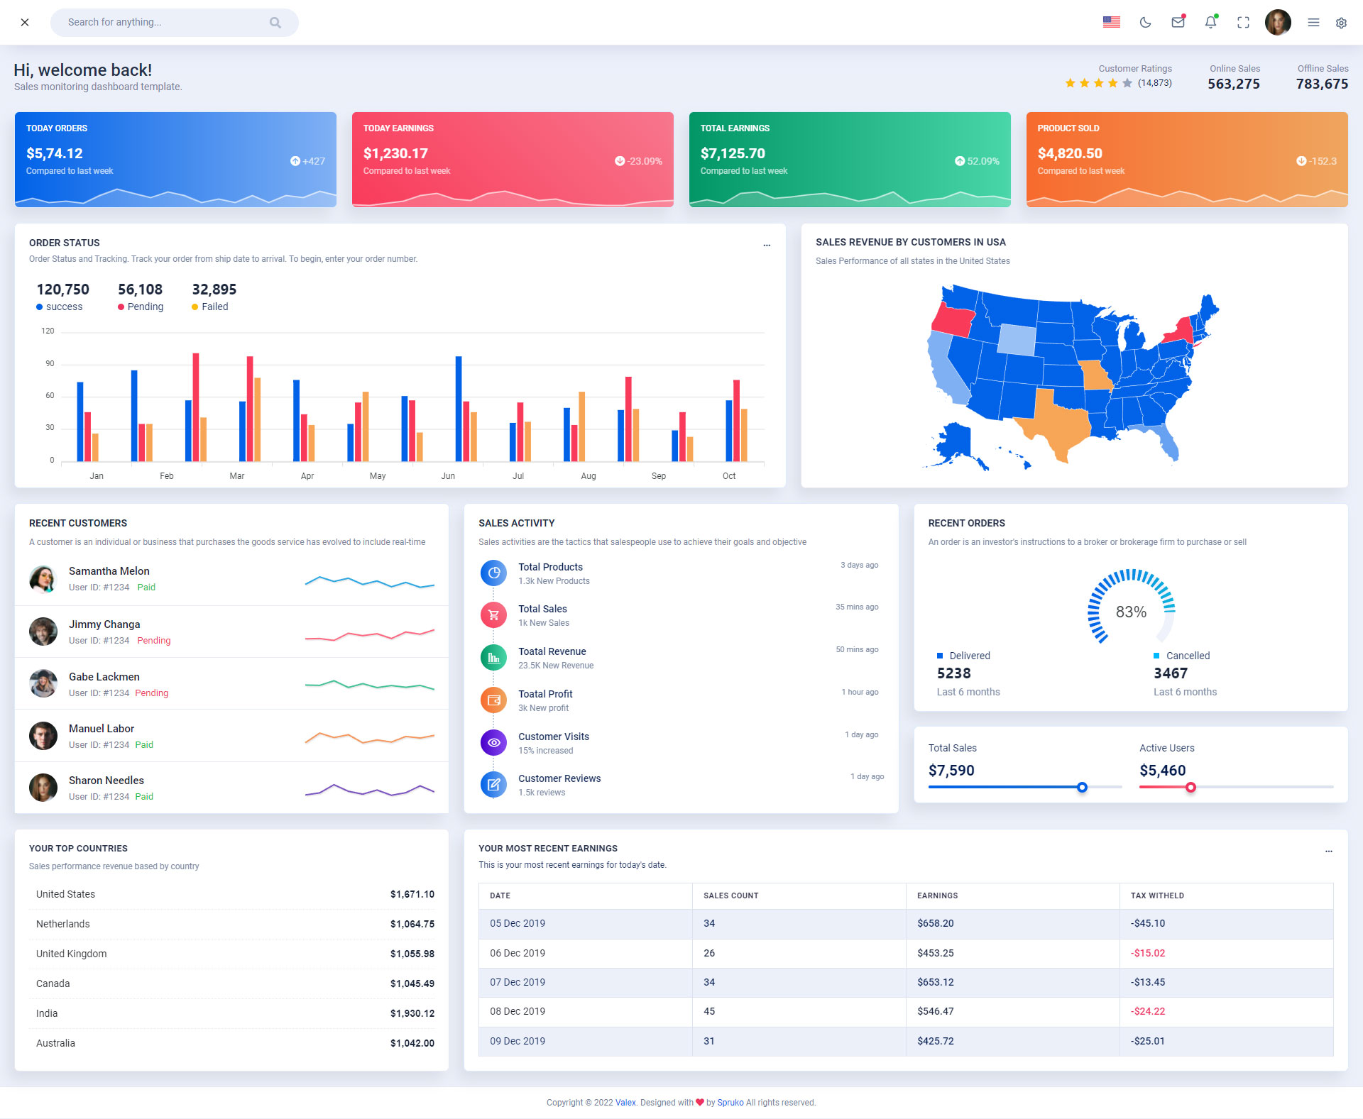Viewport: 1363px width, 1119px height.
Task: Close sidebar with the X icon
Action: pyautogui.click(x=25, y=23)
